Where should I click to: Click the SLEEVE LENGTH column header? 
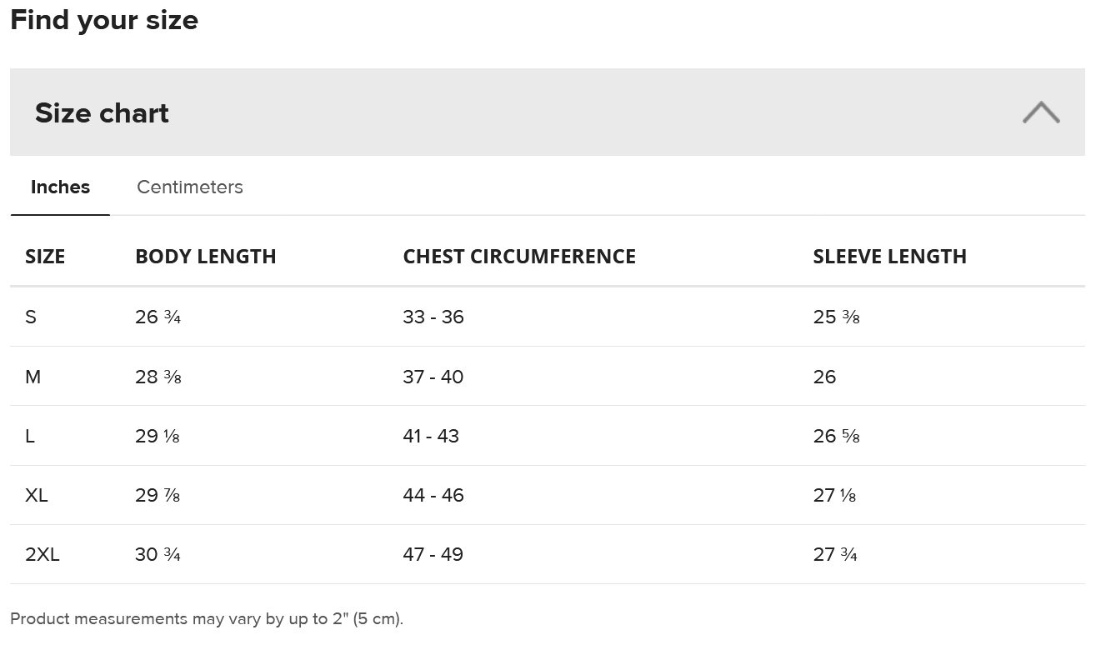[889, 257]
